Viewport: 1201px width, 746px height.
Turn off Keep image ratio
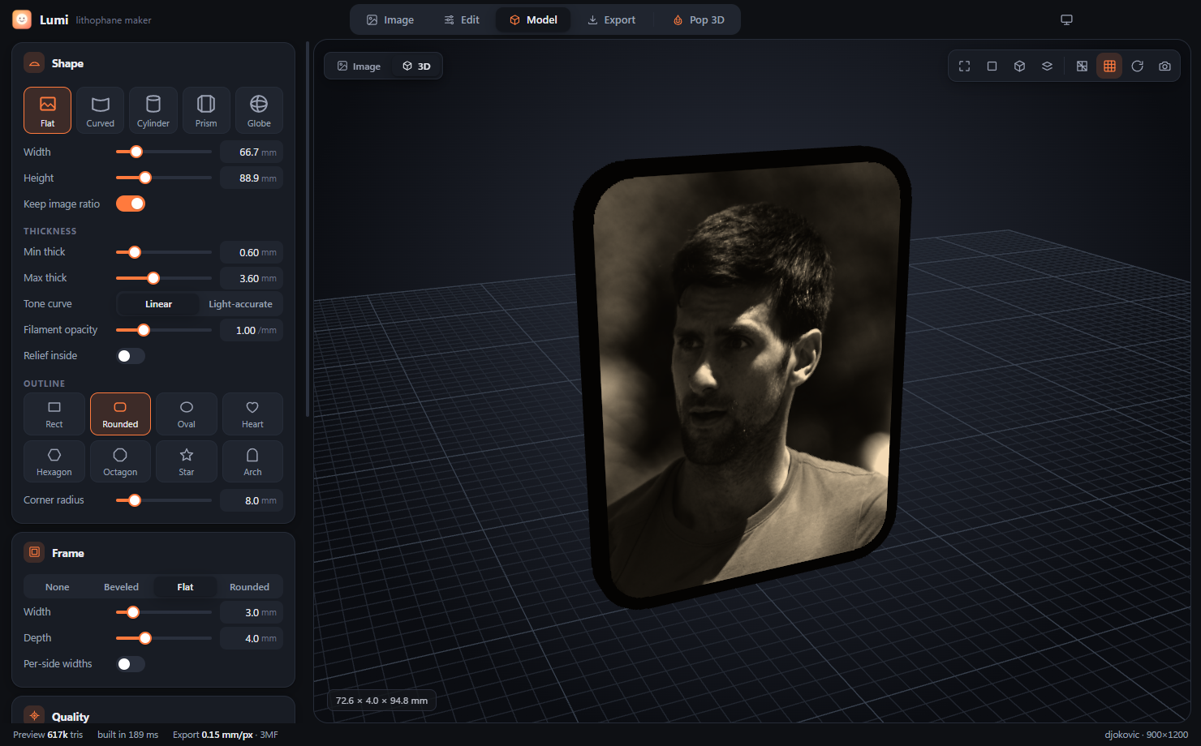(x=131, y=204)
